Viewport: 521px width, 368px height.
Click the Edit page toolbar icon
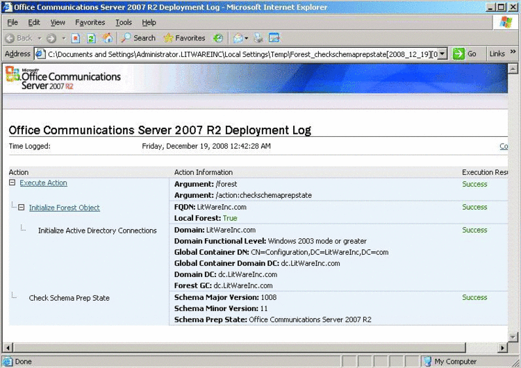[274, 38]
